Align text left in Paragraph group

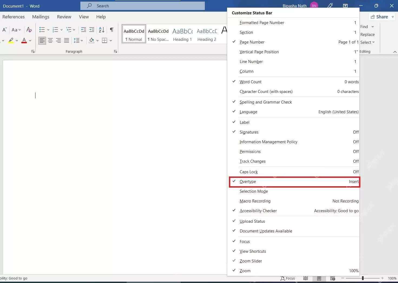[42, 41]
